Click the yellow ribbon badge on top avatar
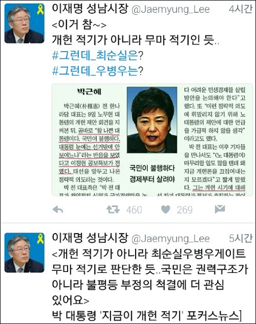The image size is (256, 324). coord(40,10)
